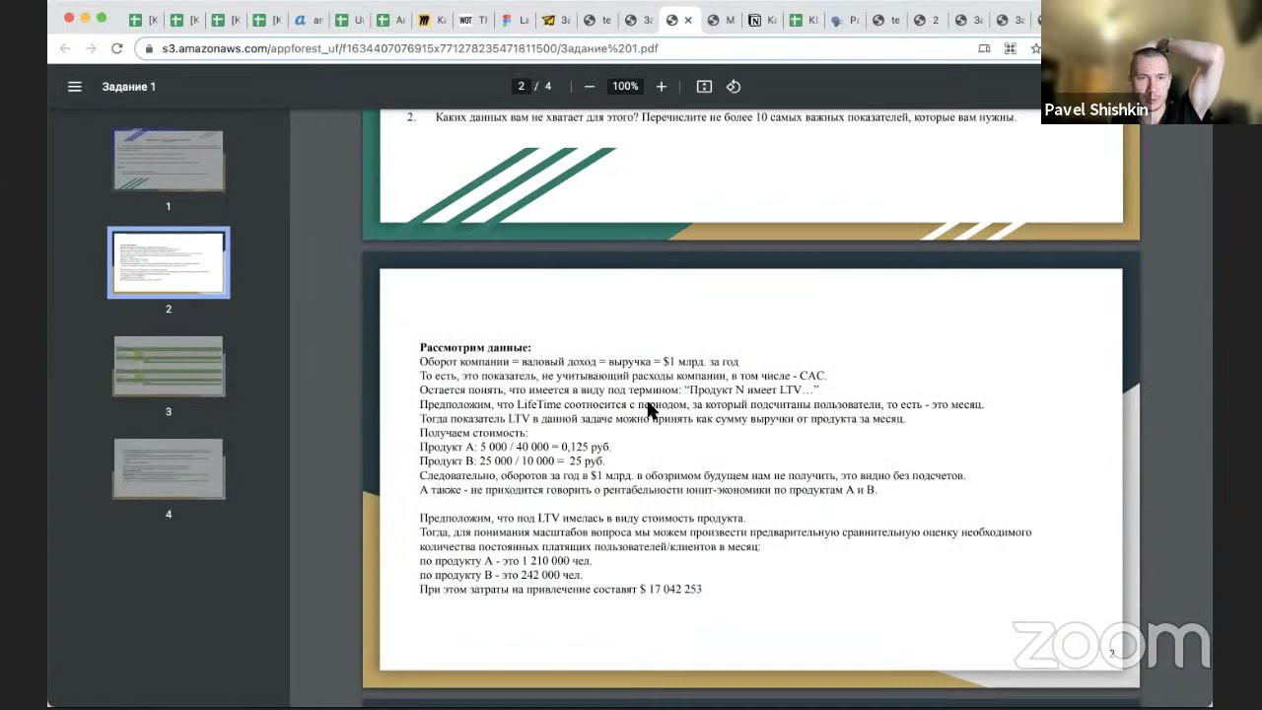Click line 'Продукт A: 5 000 / 40 000'

[x=516, y=447]
